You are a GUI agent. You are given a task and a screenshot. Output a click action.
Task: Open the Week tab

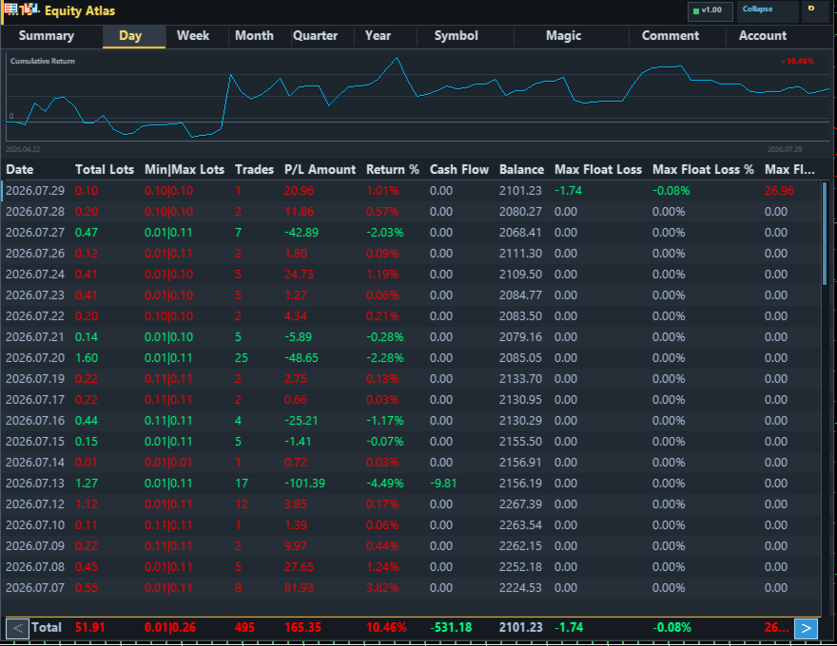[193, 36]
